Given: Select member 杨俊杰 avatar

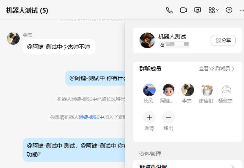Looking at the screenshot, I should click(x=226, y=90).
